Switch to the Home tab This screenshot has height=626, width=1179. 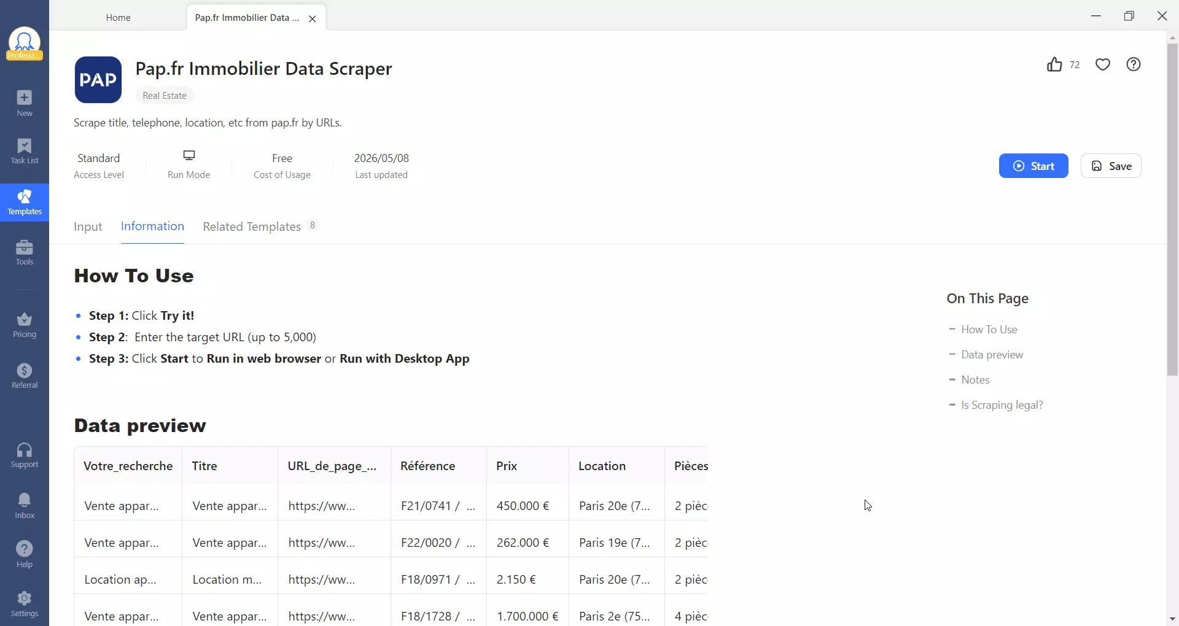point(118,18)
